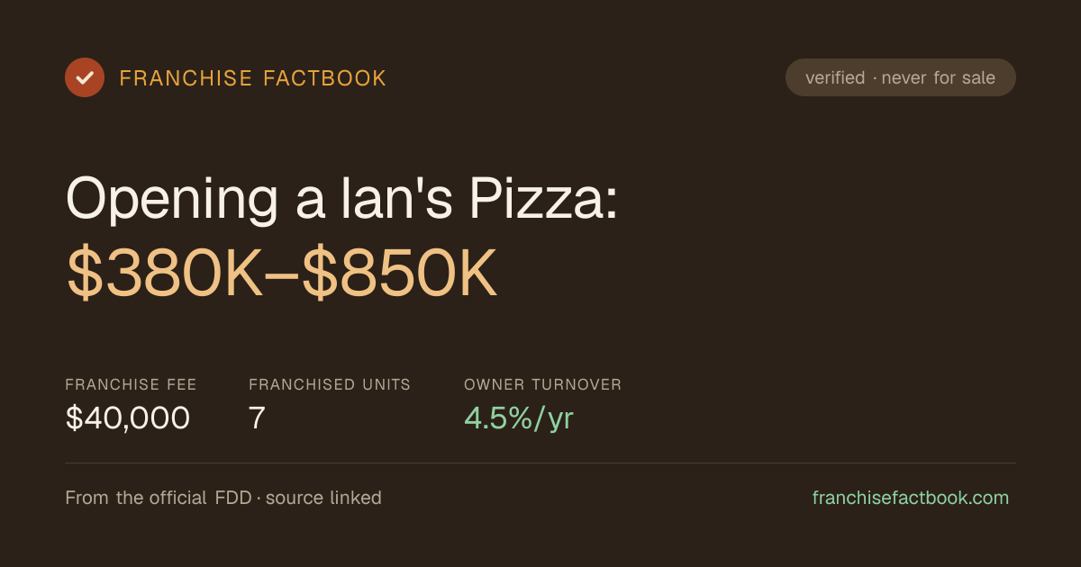Click the $380K–$850K investment range
This screenshot has width=1081, height=567.
[282, 274]
